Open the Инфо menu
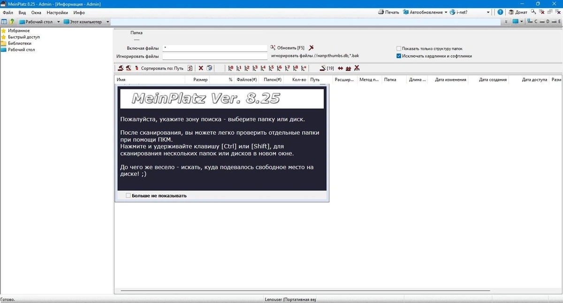 point(79,12)
